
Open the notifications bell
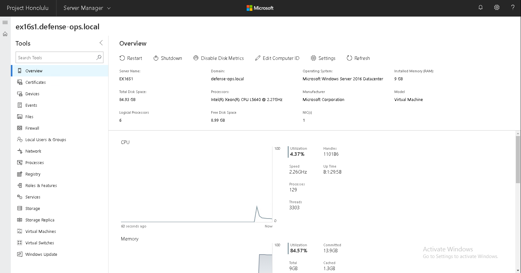point(481,8)
